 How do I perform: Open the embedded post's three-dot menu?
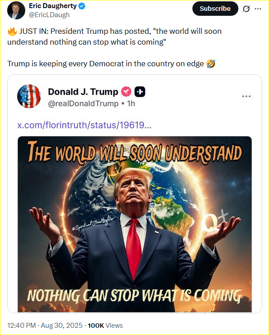point(246,96)
